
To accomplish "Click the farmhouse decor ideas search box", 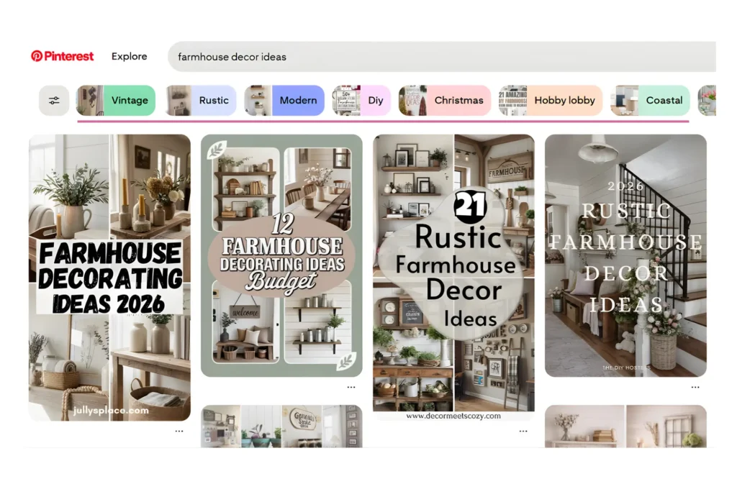I will [x=432, y=57].
